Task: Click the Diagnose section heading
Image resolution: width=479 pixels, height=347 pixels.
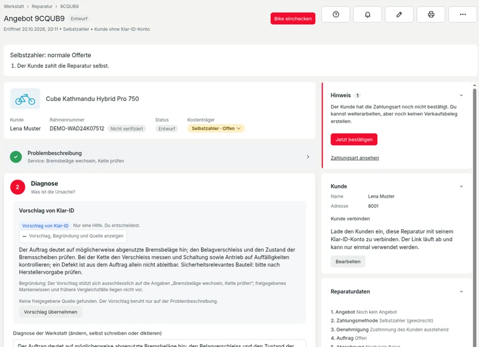Action: (44, 183)
